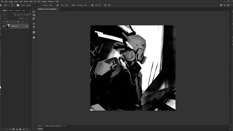Click the brush angle icon
Image resolution: width=233 pixels, height=131 pixels.
[x=96, y=5]
